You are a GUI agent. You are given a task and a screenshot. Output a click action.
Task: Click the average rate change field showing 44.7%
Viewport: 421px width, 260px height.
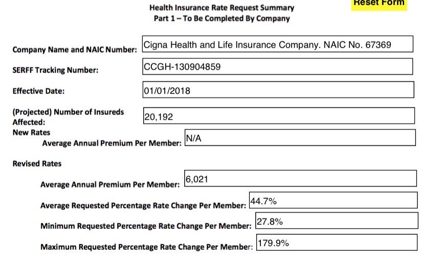pos(333,201)
